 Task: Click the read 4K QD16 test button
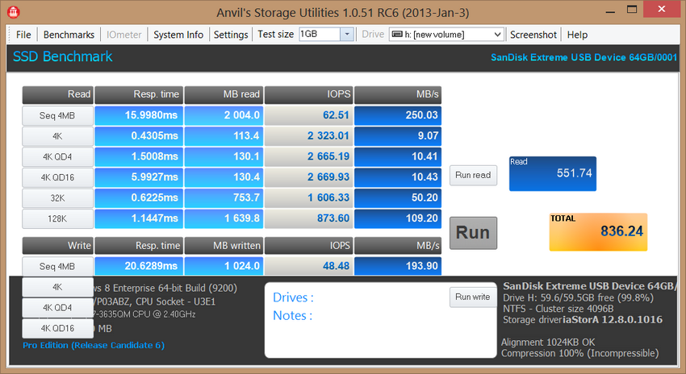(x=57, y=177)
